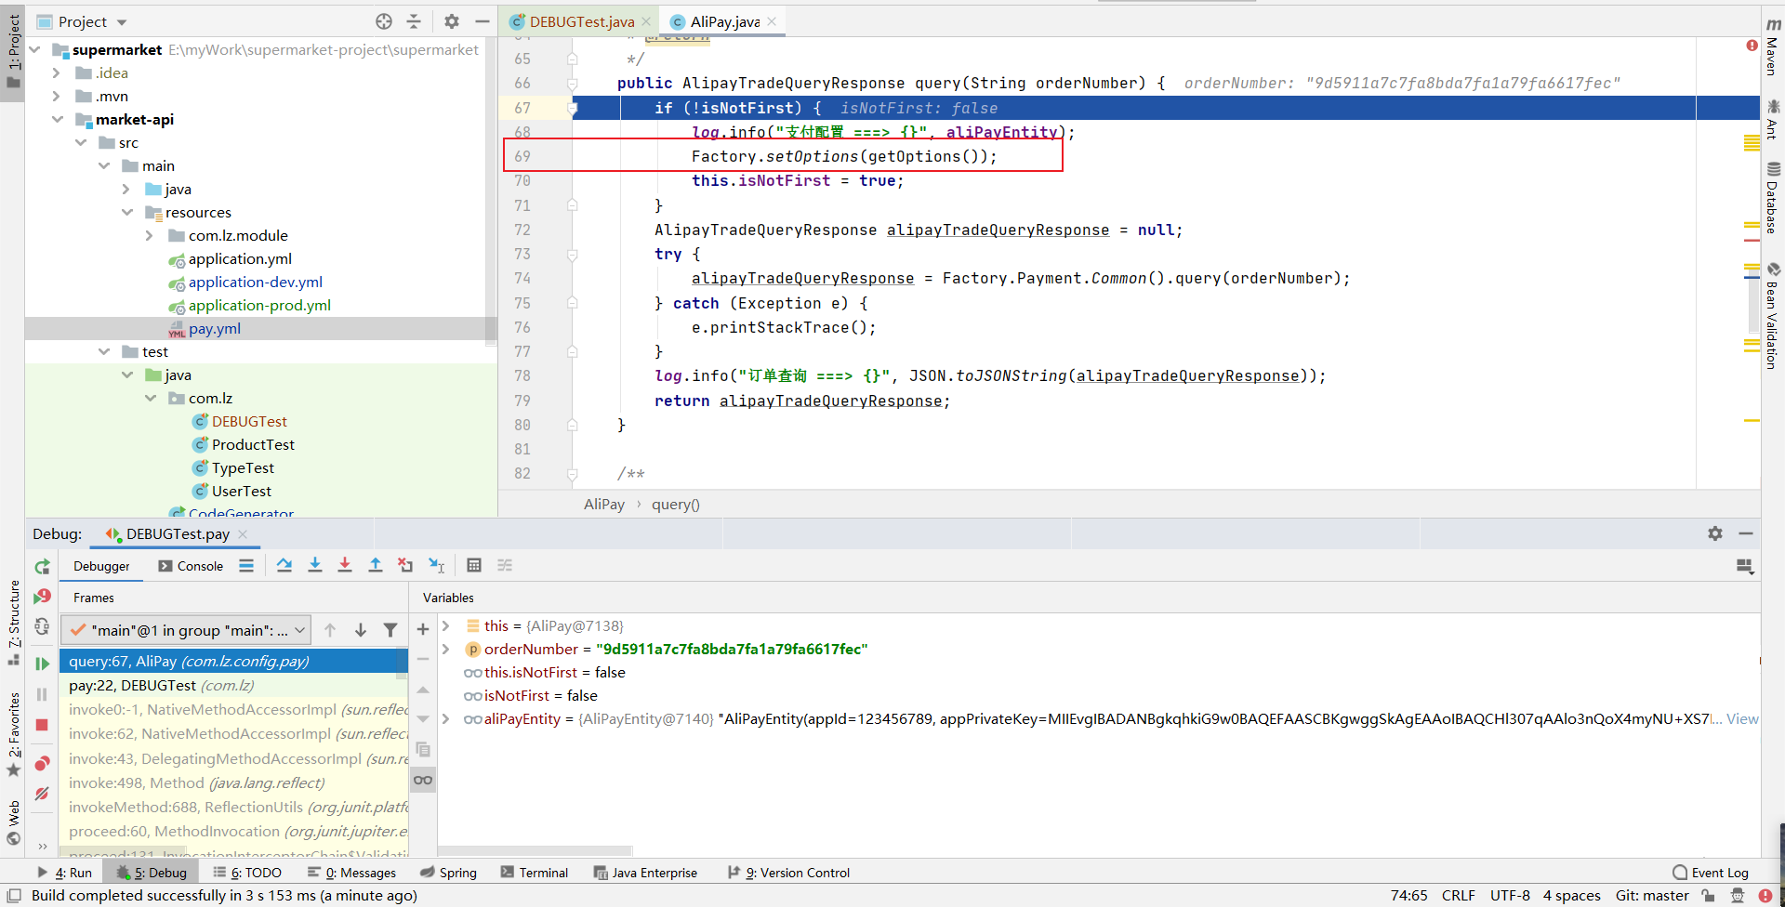The width and height of the screenshot is (1785, 907).
Task: Open the Event Log
Action: tap(1711, 873)
